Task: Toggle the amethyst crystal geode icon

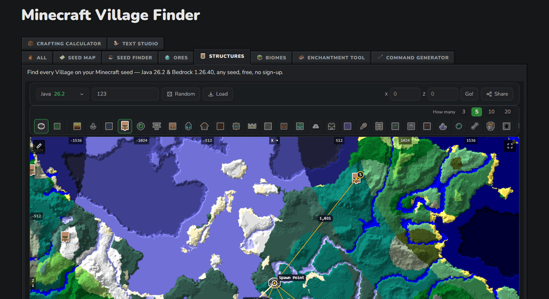Action: 443,126
